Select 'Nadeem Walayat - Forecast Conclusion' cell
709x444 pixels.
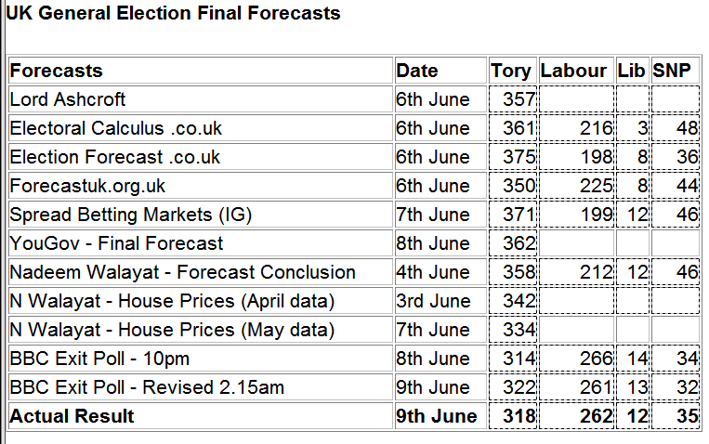coord(183,272)
